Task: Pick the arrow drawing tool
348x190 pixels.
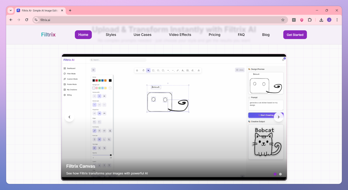Action: (x=168, y=70)
